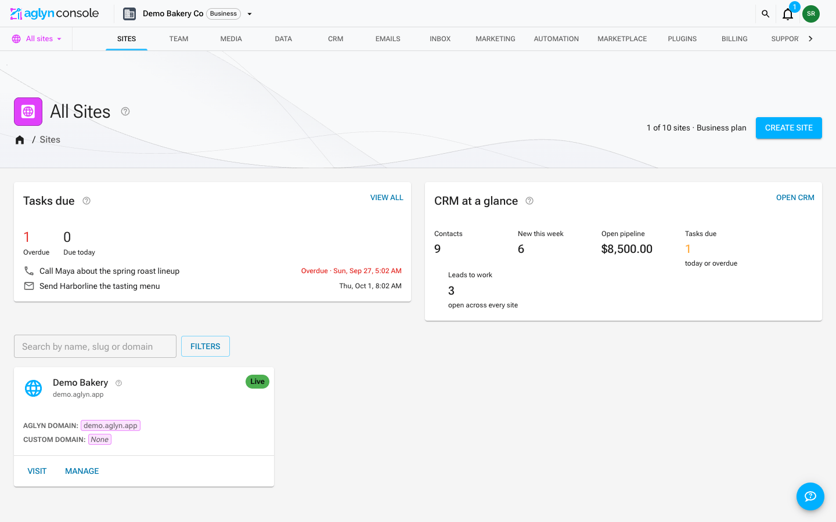
Task: Click VISIT on the Demo Bakery card
Action: coord(37,471)
